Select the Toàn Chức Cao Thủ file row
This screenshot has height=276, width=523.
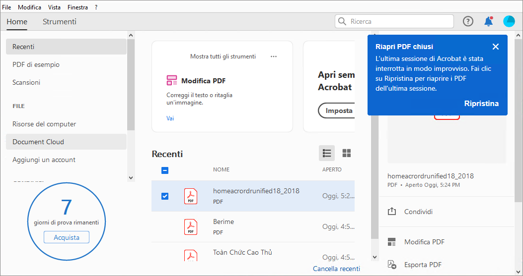coord(253,252)
